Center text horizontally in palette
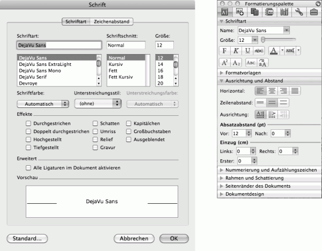The height and width of the screenshot is (251, 322). [272, 91]
